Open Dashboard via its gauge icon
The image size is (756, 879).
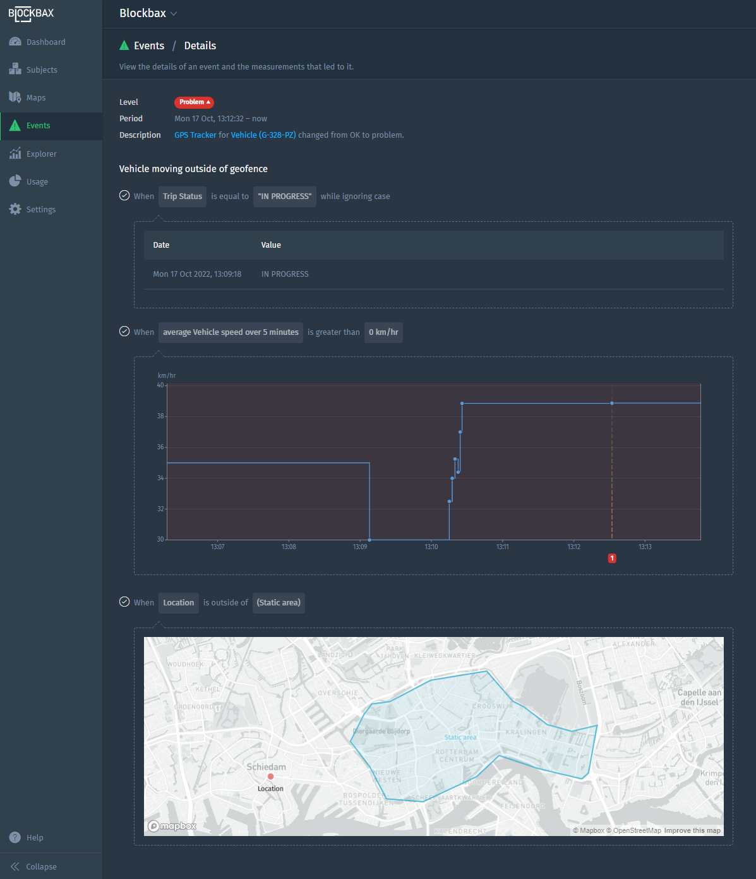[x=15, y=42]
